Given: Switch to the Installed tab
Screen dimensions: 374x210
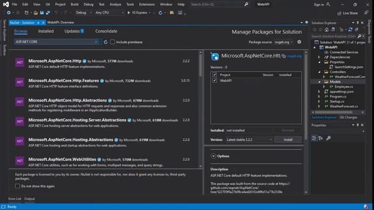Looking at the screenshot, I should (46, 31).
